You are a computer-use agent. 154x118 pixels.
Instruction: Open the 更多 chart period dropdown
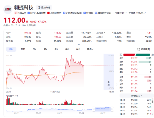pos(90,49)
